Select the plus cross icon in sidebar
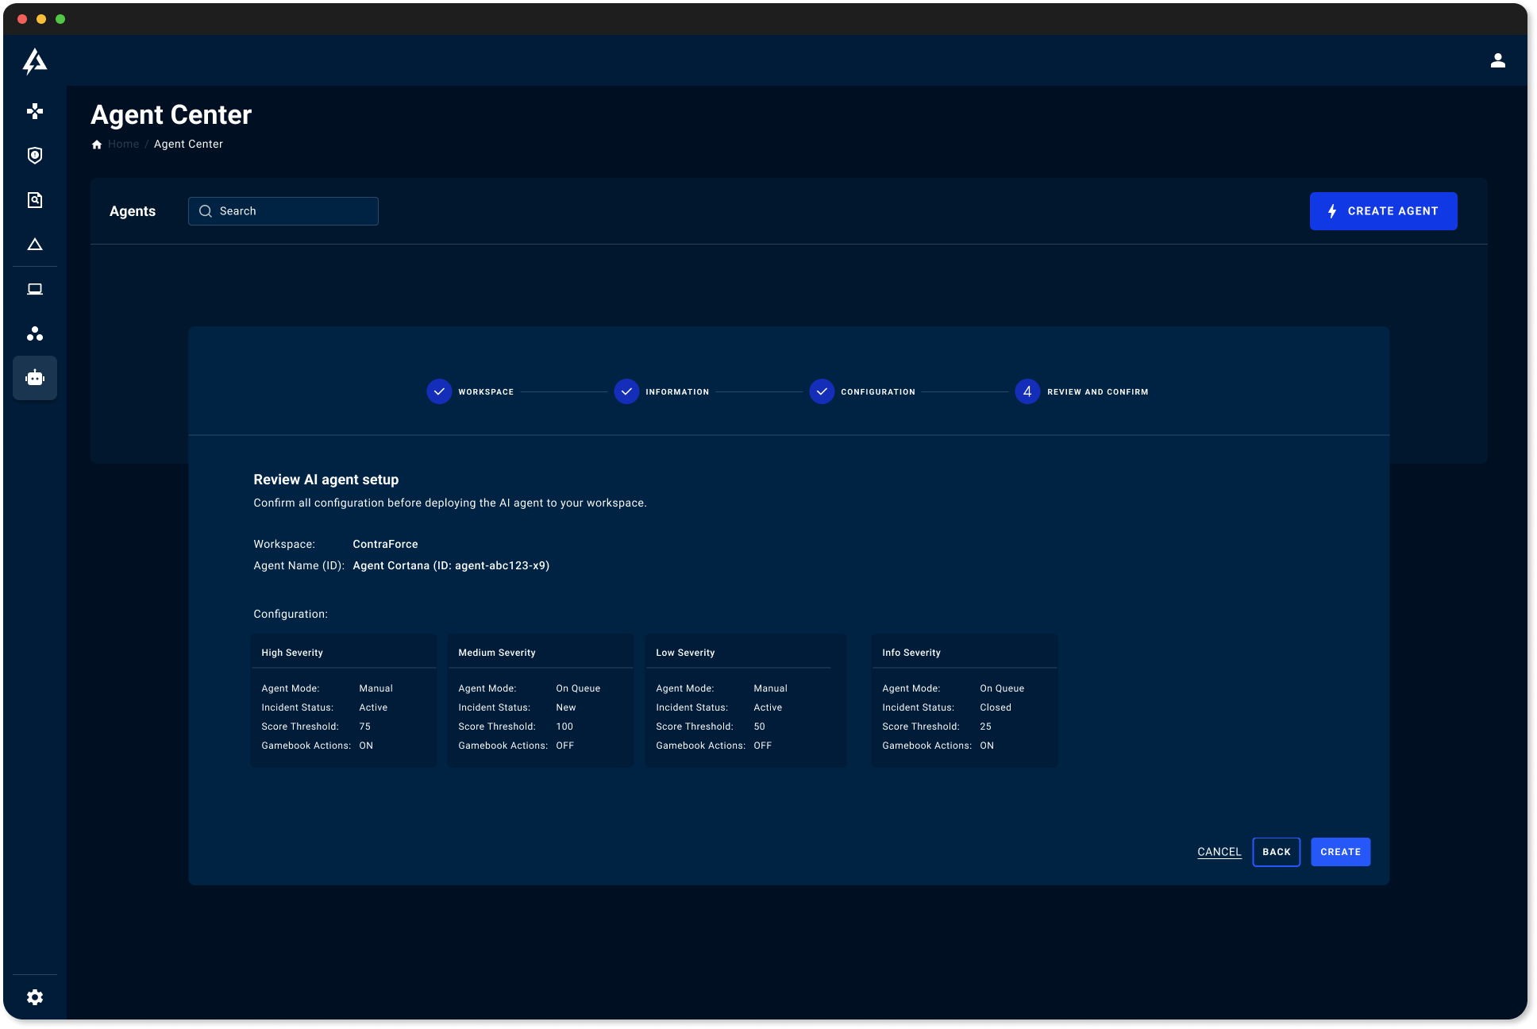Screen dimensions: 1537x1029 (35, 111)
